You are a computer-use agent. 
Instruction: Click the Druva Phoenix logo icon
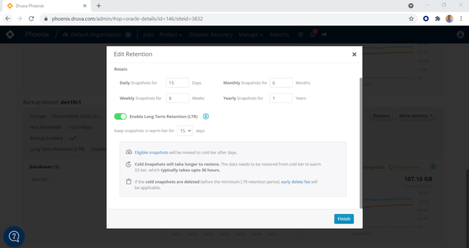click(10, 35)
